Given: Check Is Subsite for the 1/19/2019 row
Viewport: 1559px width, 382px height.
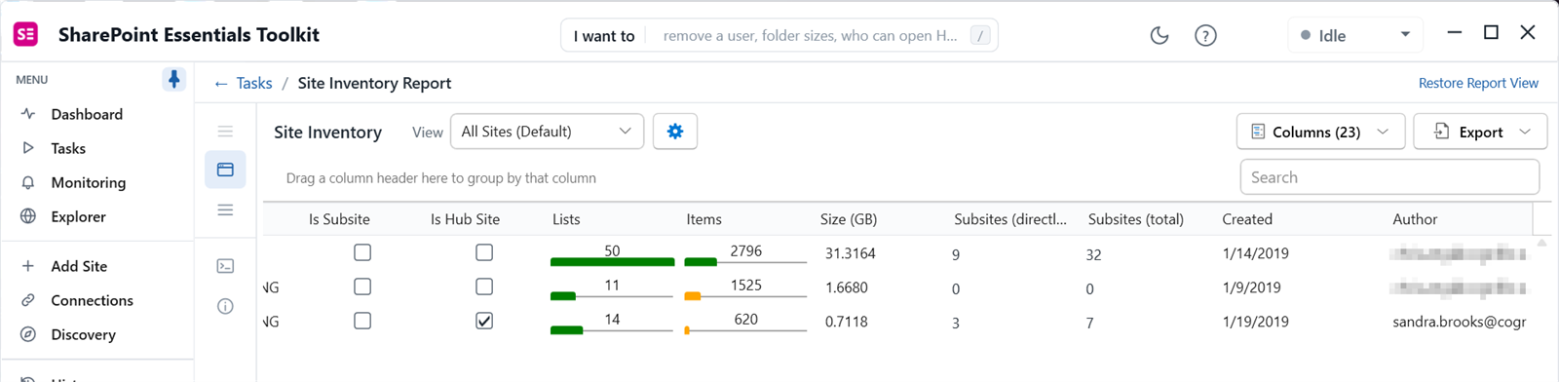Looking at the screenshot, I should [362, 321].
